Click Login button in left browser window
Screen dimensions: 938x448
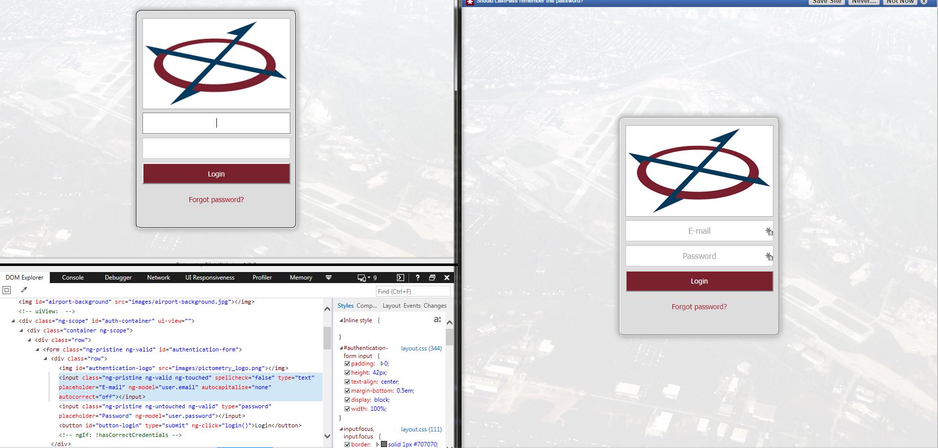point(216,174)
